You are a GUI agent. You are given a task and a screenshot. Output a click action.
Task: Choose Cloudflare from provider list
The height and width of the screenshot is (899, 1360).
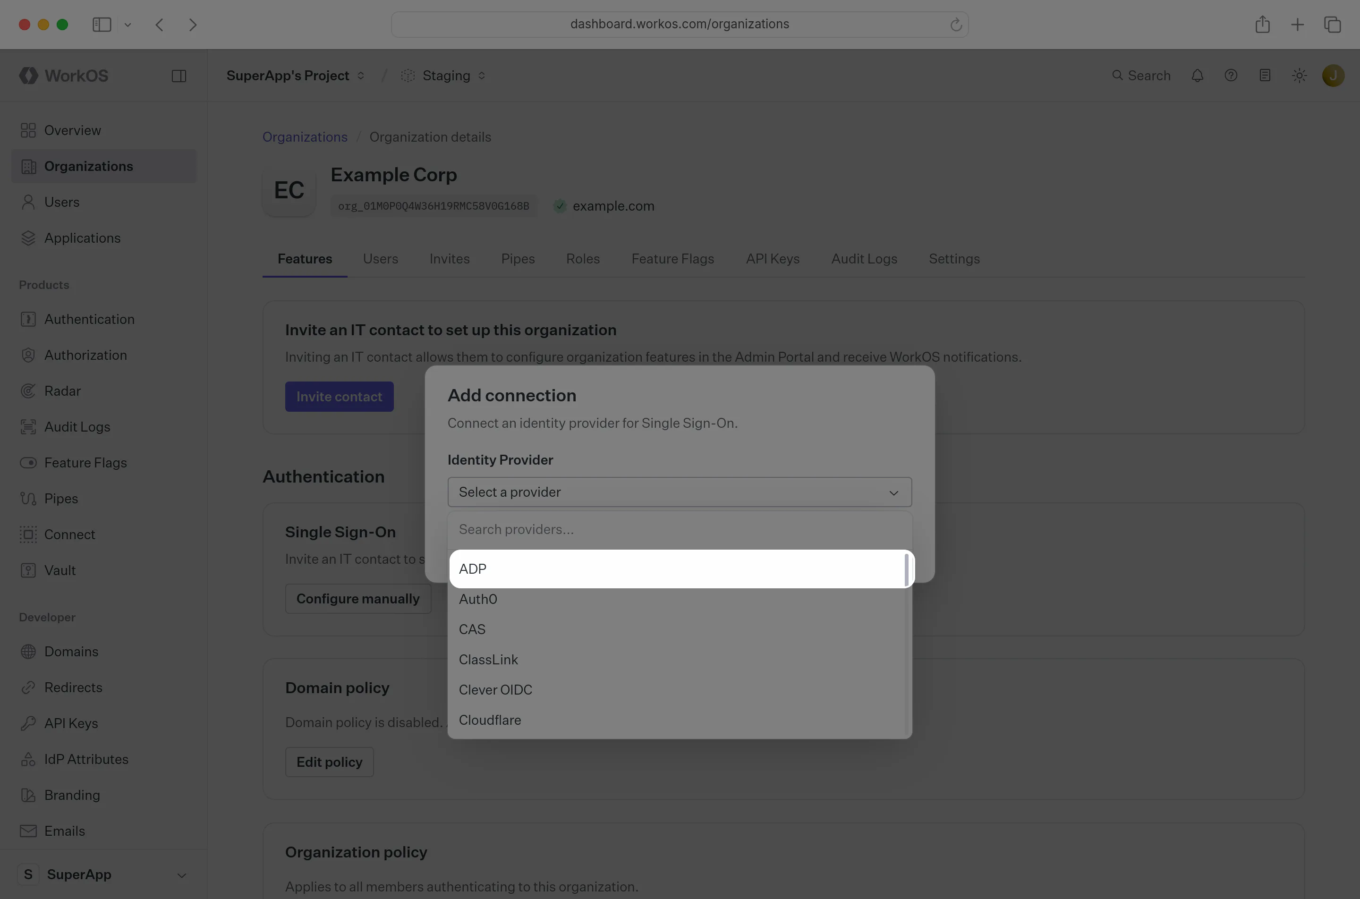tap(677, 720)
